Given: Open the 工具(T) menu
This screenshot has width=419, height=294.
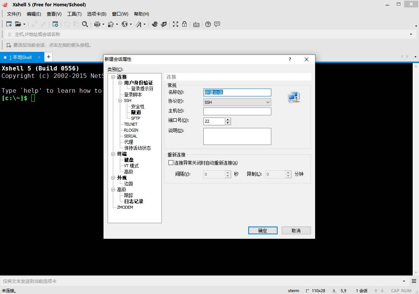Looking at the screenshot, I should 74,14.
